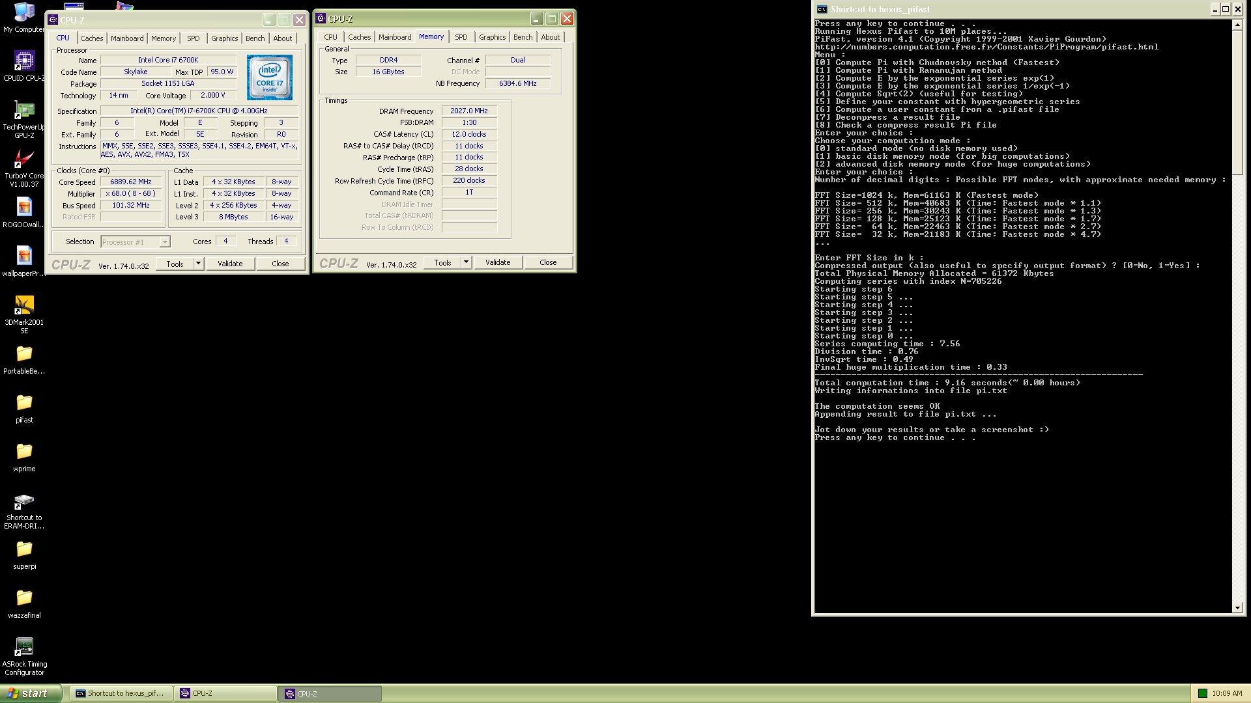The height and width of the screenshot is (703, 1251).
Task: Switch to Caches tab in left CPU-Z
Action: (x=92, y=38)
